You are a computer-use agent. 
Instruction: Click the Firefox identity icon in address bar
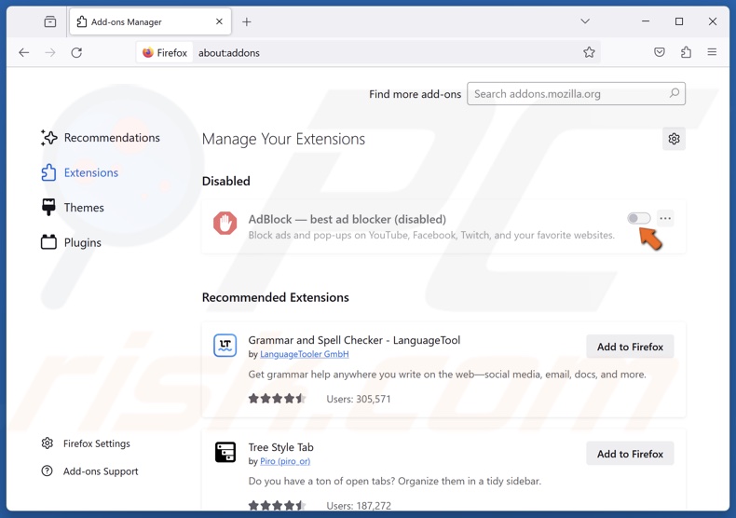[x=165, y=52]
